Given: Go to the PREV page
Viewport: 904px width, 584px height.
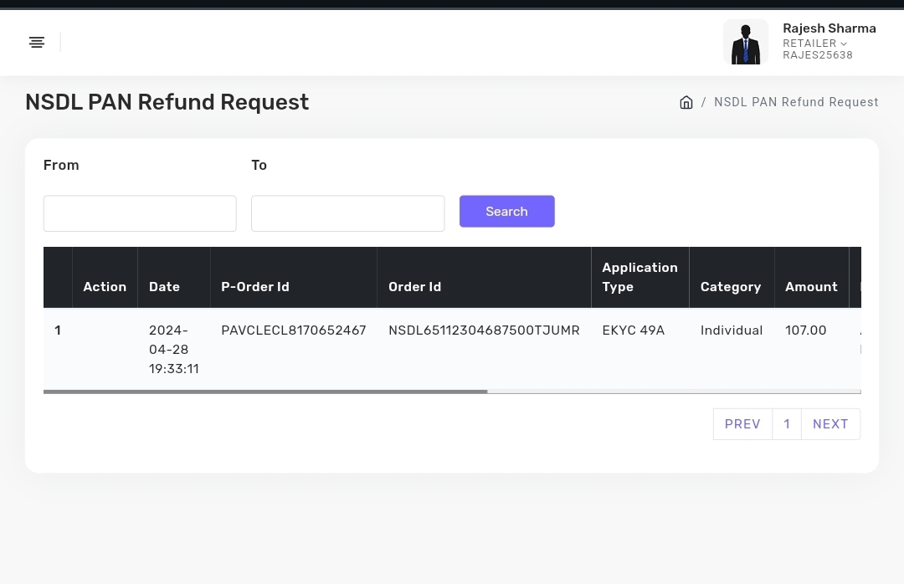Looking at the screenshot, I should pyautogui.click(x=742, y=424).
